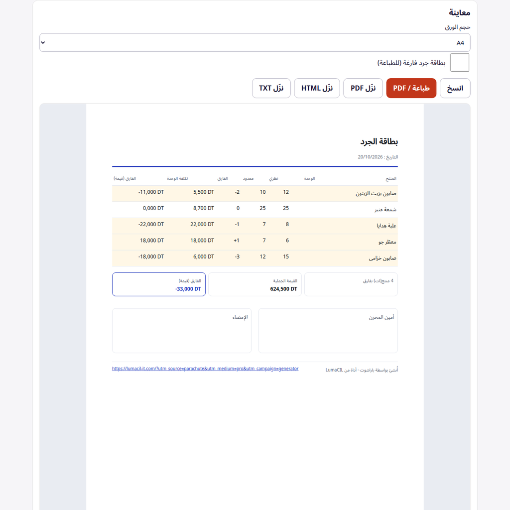Click the 4 منتج(ات) بفارق summary card
Viewport: 510px width, 510px height.
point(351,284)
